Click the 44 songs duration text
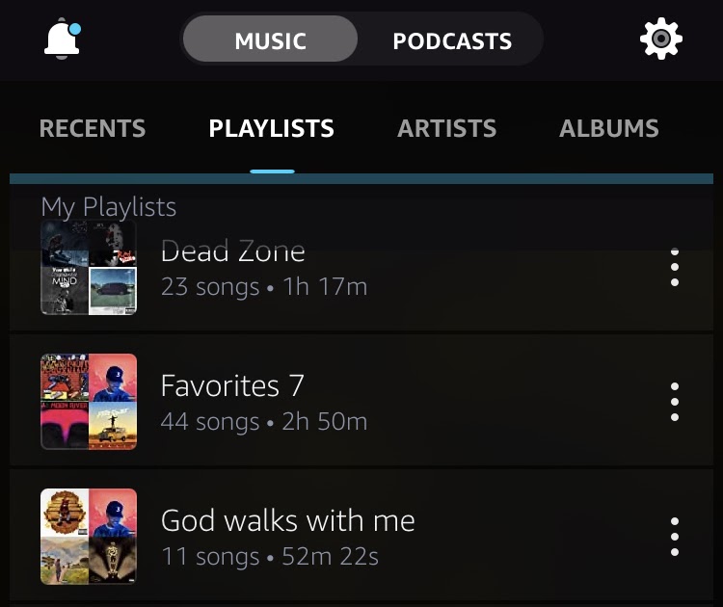The height and width of the screenshot is (607, 723). 264,421
